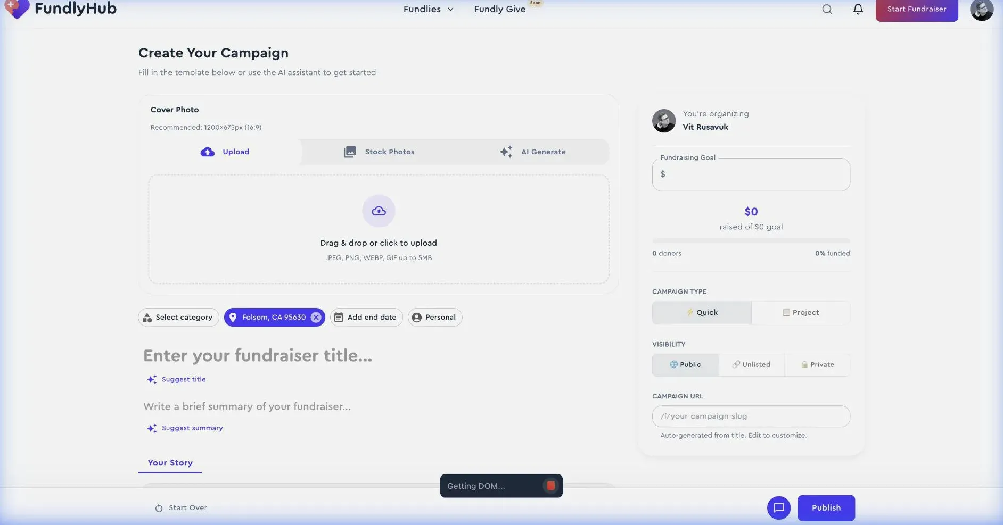Open the search magnifier icon
This screenshot has height=525, width=1003.
(x=827, y=9)
